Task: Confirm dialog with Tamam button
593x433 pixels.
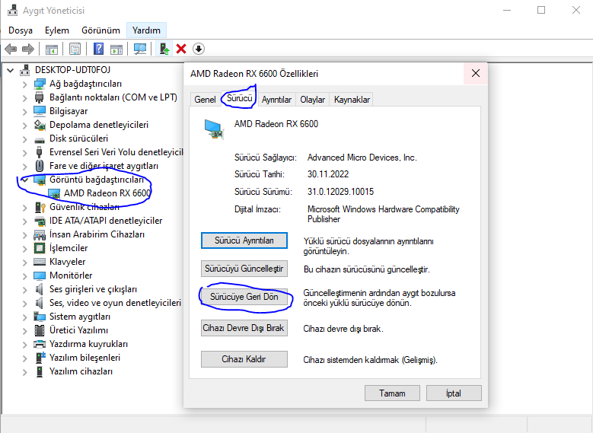Action: click(392, 393)
